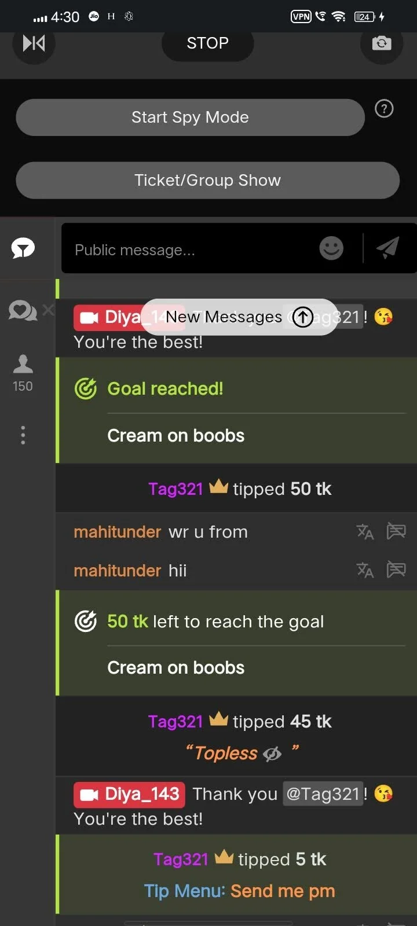The height and width of the screenshot is (926, 417).
Task: Select the public chat bubble icon
Action: click(23, 249)
